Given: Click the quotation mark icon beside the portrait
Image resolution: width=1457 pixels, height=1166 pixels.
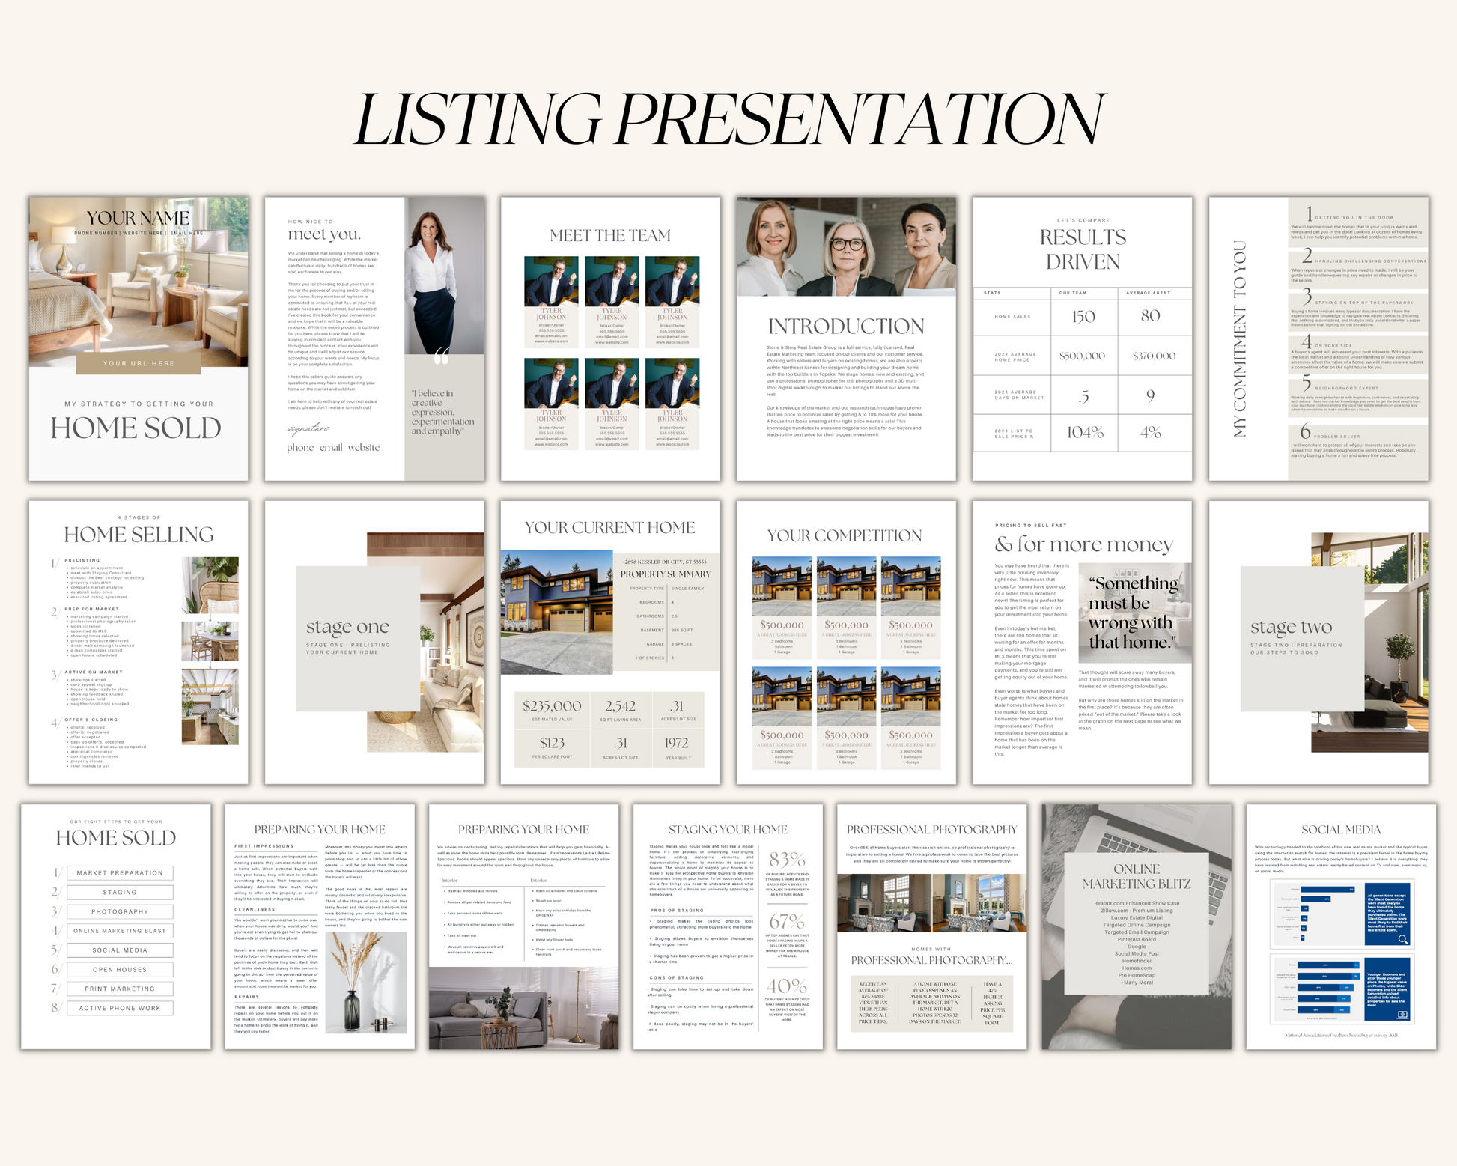Looking at the screenshot, I should pyautogui.click(x=441, y=358).
